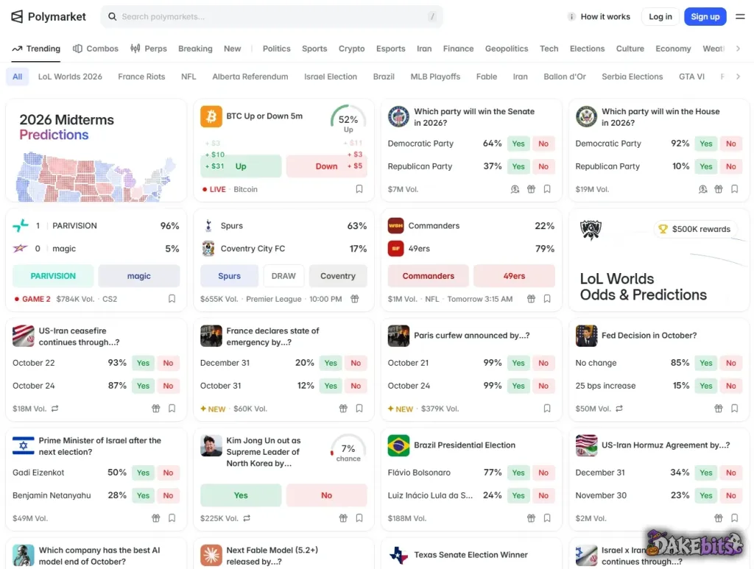Open the 2026 Midterms Predictions map card
The image size is (754, 569).
96,150
